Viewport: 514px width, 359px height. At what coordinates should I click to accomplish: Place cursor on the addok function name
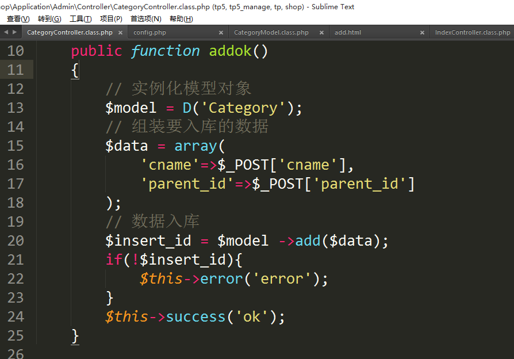(230, 51)
